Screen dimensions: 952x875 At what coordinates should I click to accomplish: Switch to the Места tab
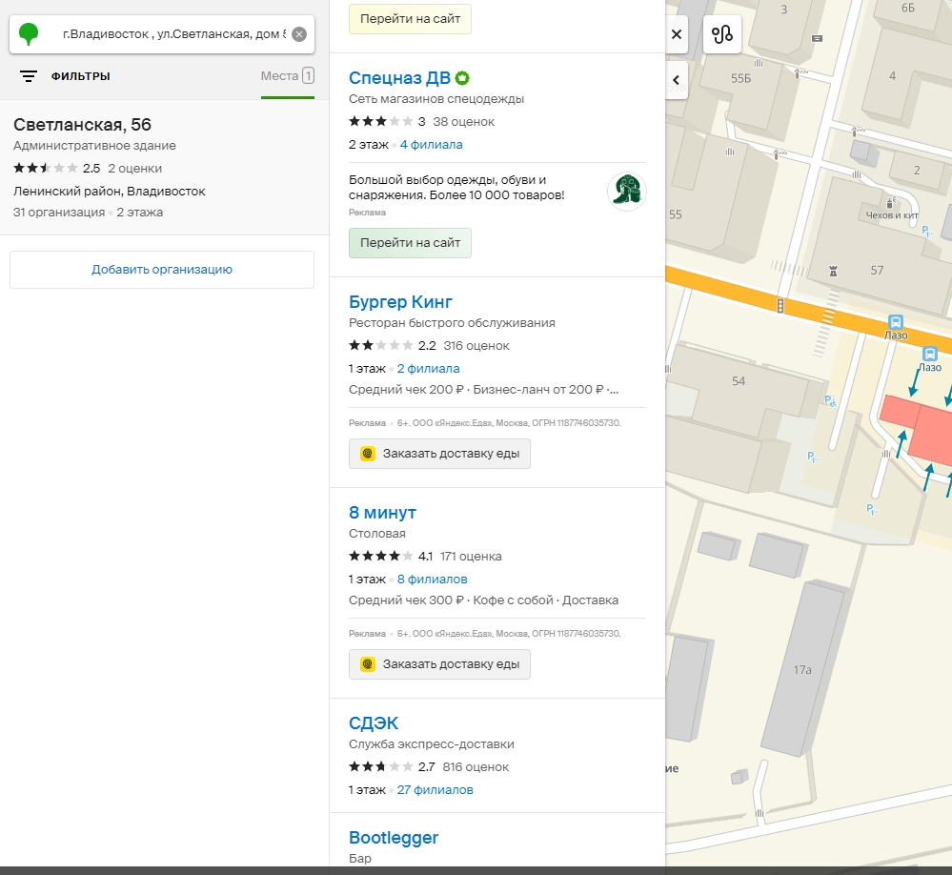(x=288, y=76)
